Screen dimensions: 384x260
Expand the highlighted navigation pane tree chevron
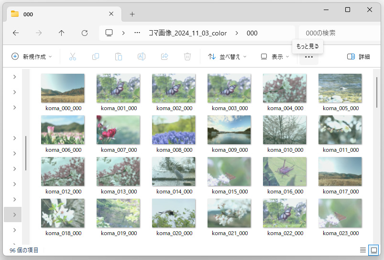(15, 215)
